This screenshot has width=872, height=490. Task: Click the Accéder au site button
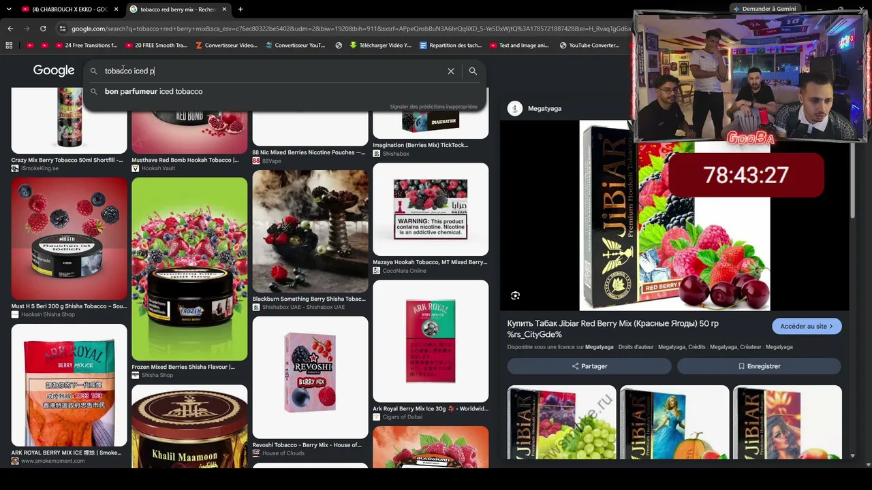click(807, 327)
